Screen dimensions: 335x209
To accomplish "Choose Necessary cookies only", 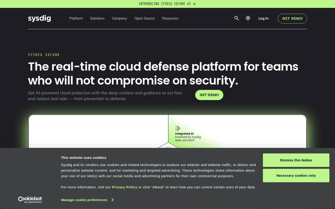I will point(296,176).
